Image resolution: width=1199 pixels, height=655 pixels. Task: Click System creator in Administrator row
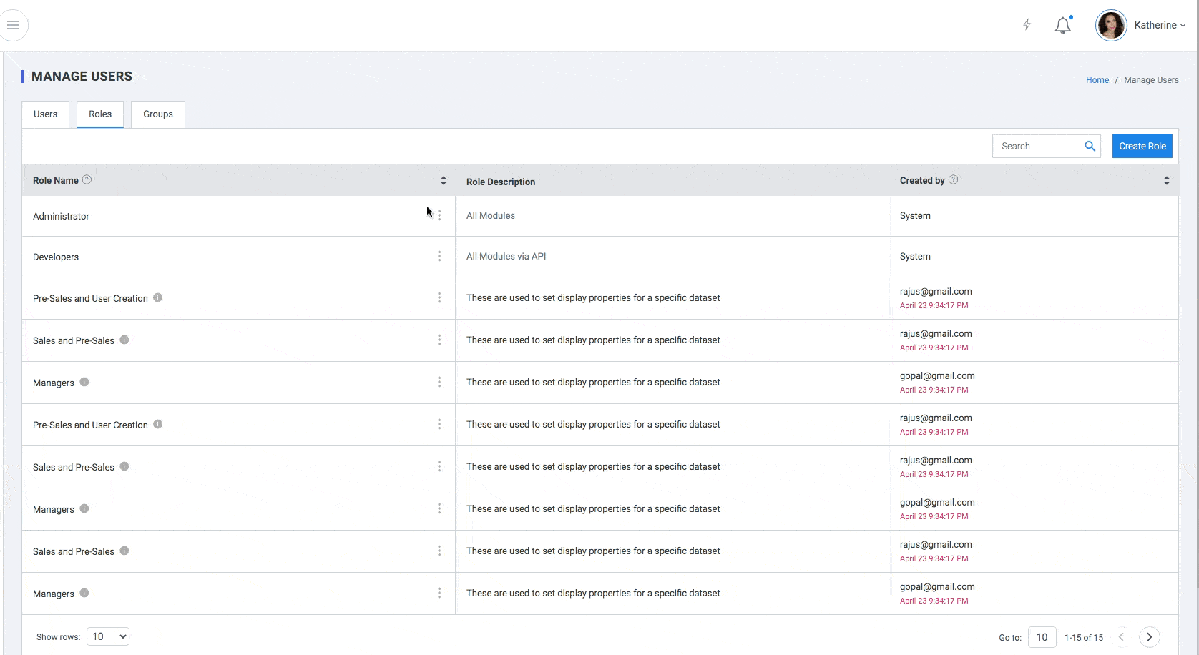point(915,215)
